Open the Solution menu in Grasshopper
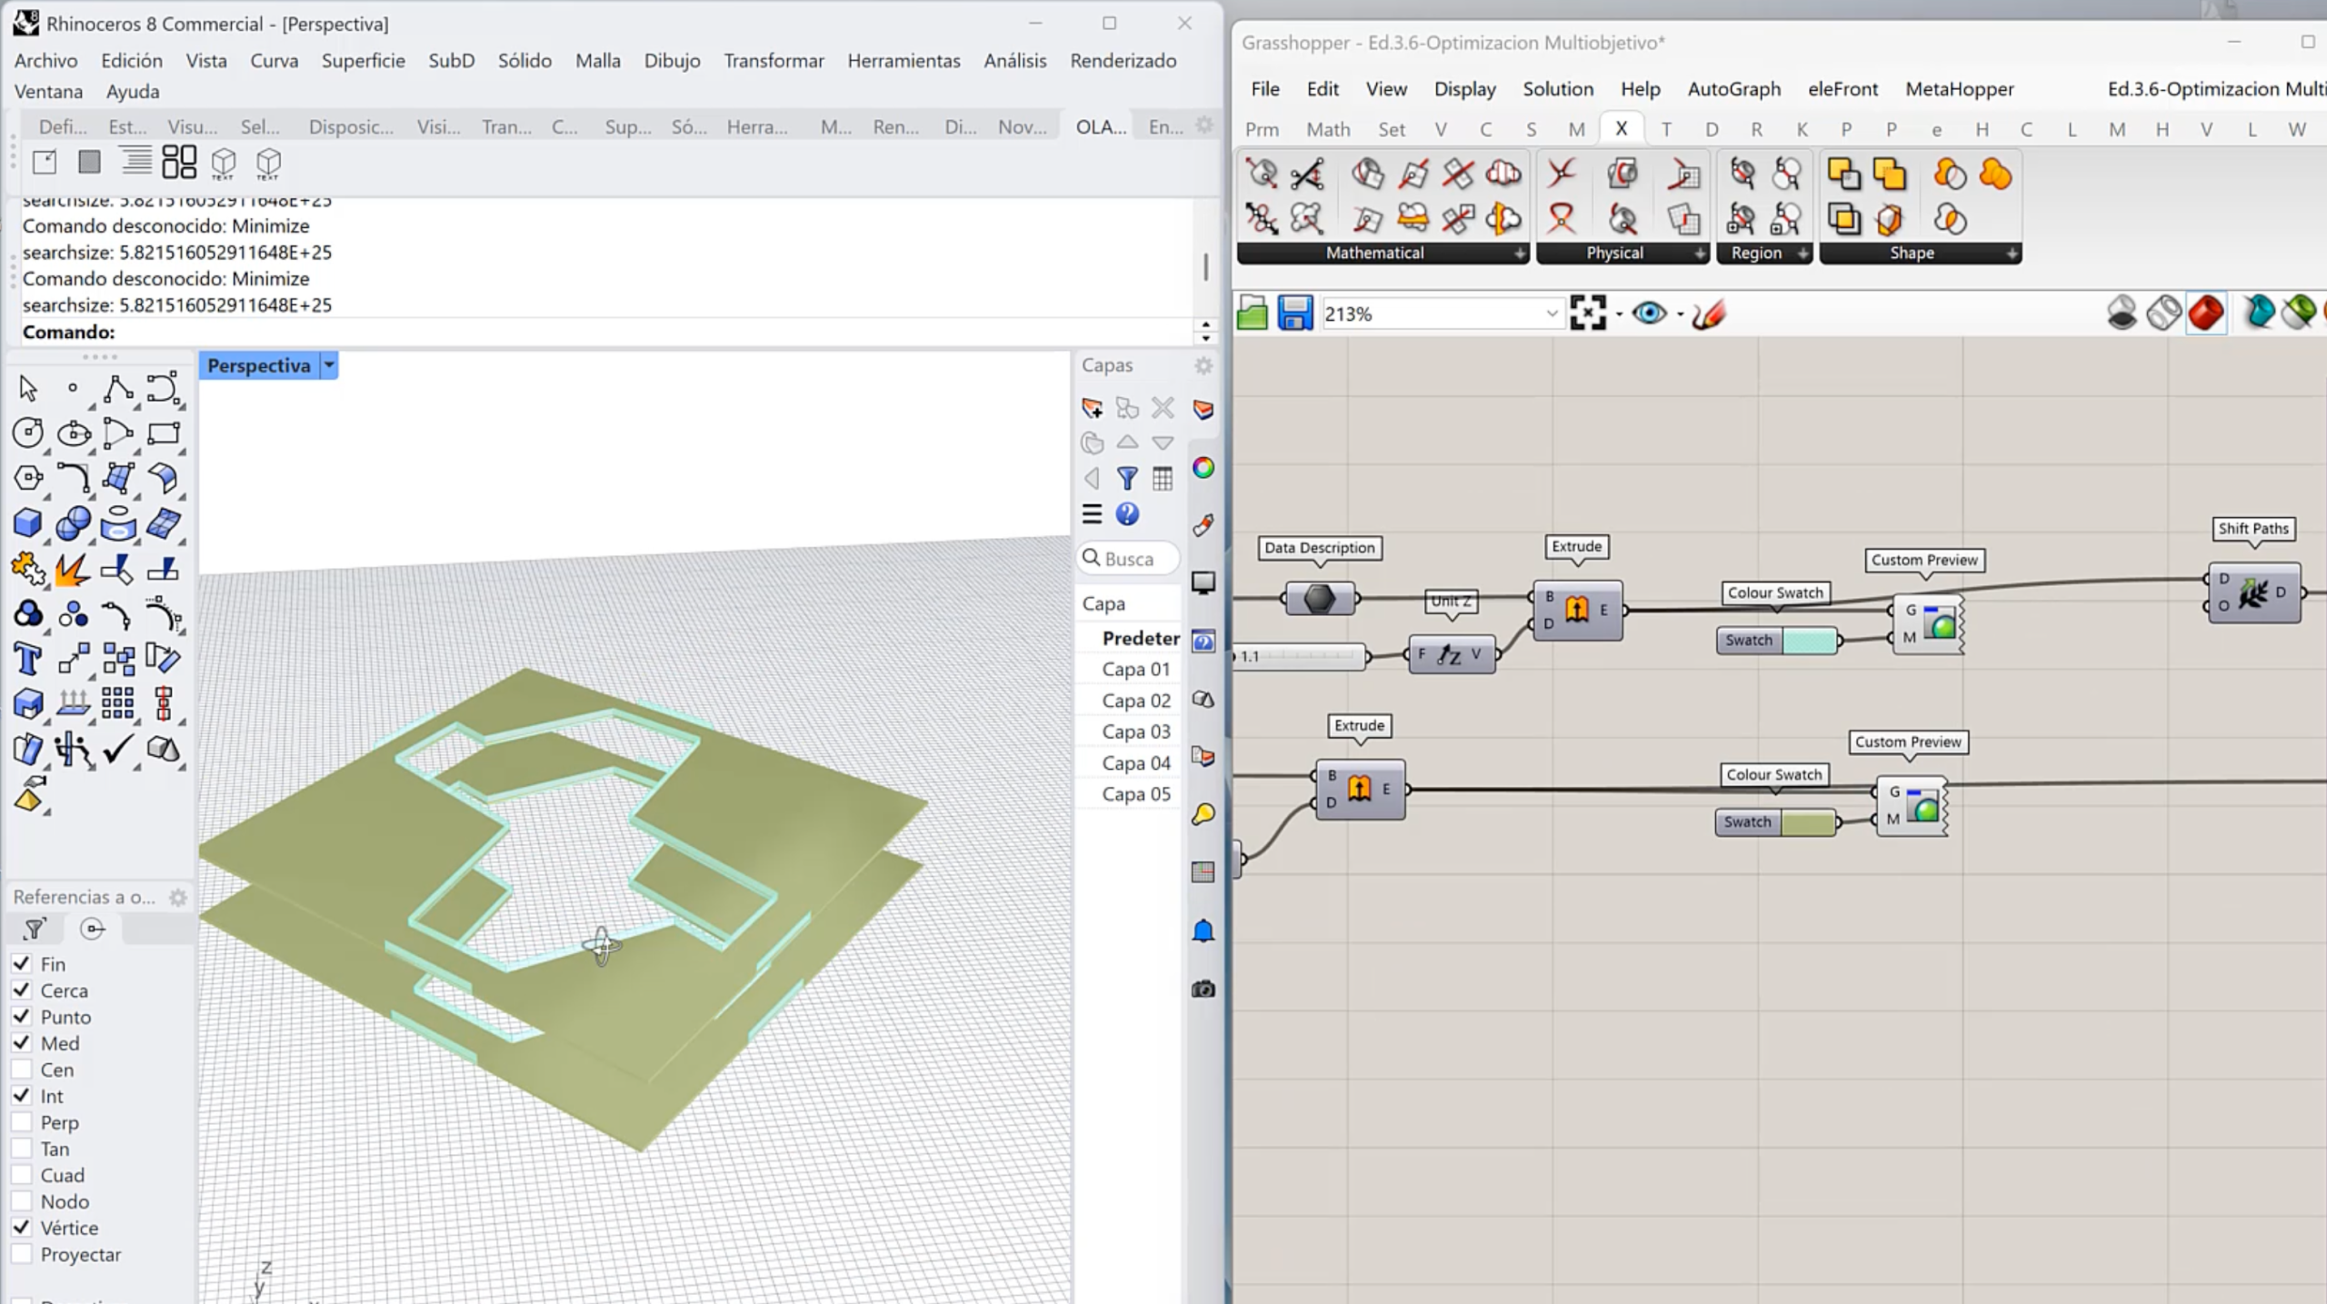Screen dimensions: 2327x1304 click(x=1557, y=89)
